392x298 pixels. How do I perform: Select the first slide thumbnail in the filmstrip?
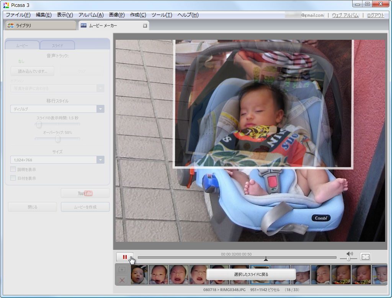coord(139,275)
